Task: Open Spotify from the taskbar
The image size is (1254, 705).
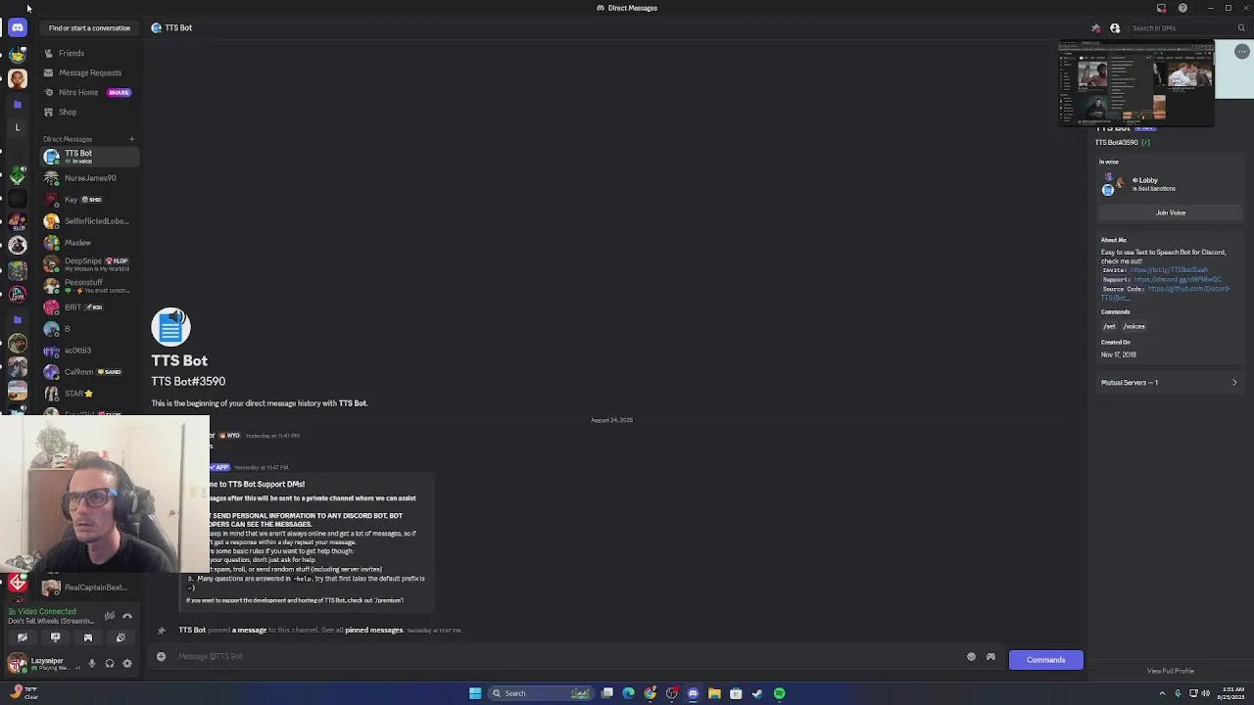Action: [779, 693]
